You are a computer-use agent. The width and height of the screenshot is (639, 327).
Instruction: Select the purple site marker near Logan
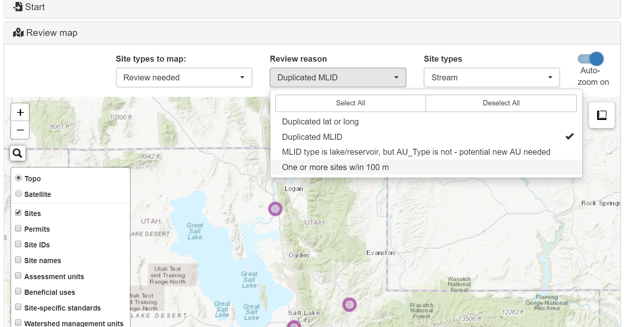point(275,209)
